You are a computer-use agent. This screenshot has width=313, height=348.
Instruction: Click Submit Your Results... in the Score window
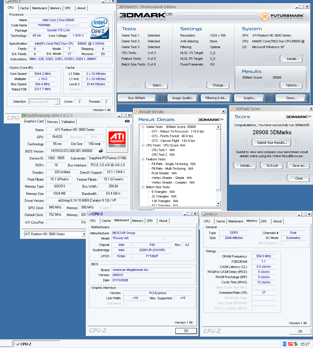pyautogui.click(x=272, y=143)
